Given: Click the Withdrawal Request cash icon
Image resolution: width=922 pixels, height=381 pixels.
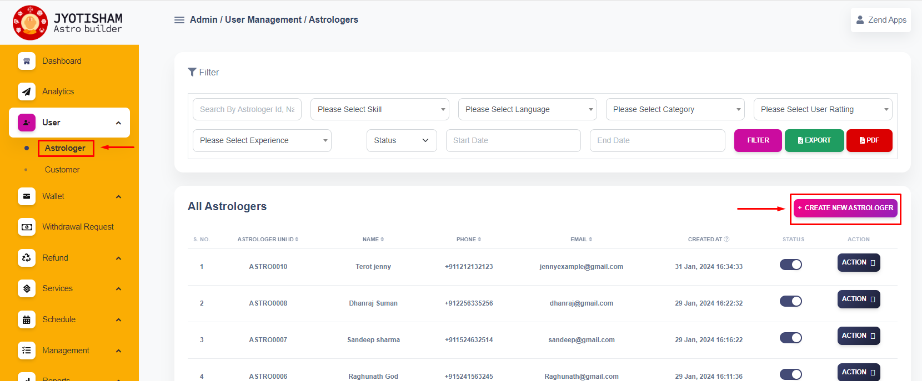Looking at the screenshot, I should pos(26,227).
